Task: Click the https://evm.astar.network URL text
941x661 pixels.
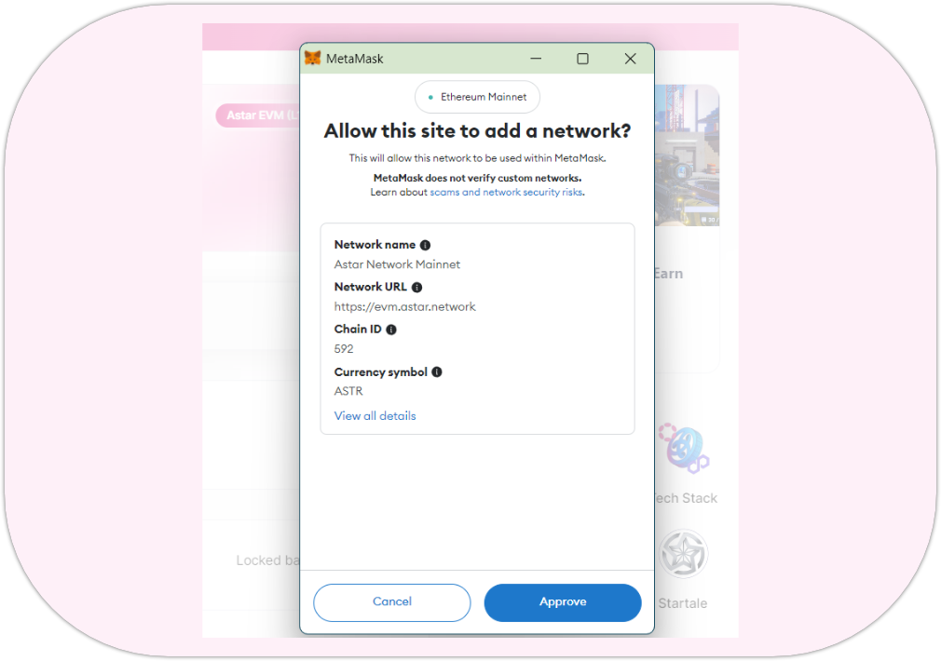Action: (404, 307)
